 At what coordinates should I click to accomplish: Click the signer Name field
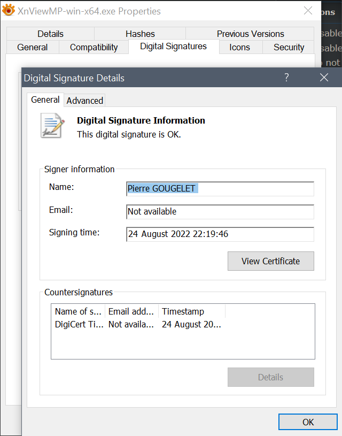pyautogui.click(x=220, y=188)
